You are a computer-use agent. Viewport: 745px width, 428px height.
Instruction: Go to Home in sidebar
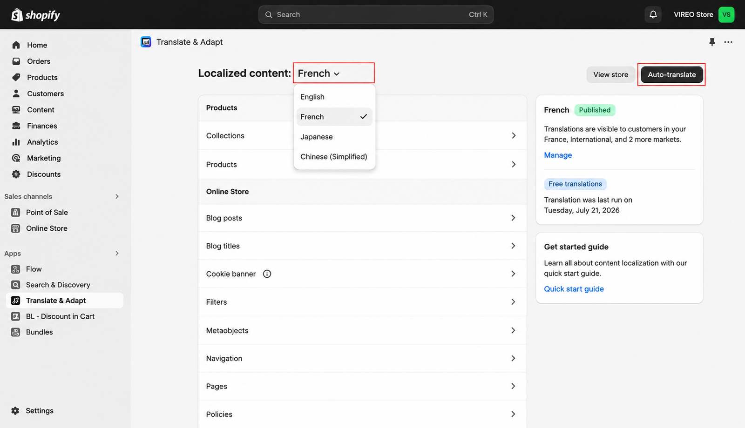pyautogui.click(x=37, y=45)
